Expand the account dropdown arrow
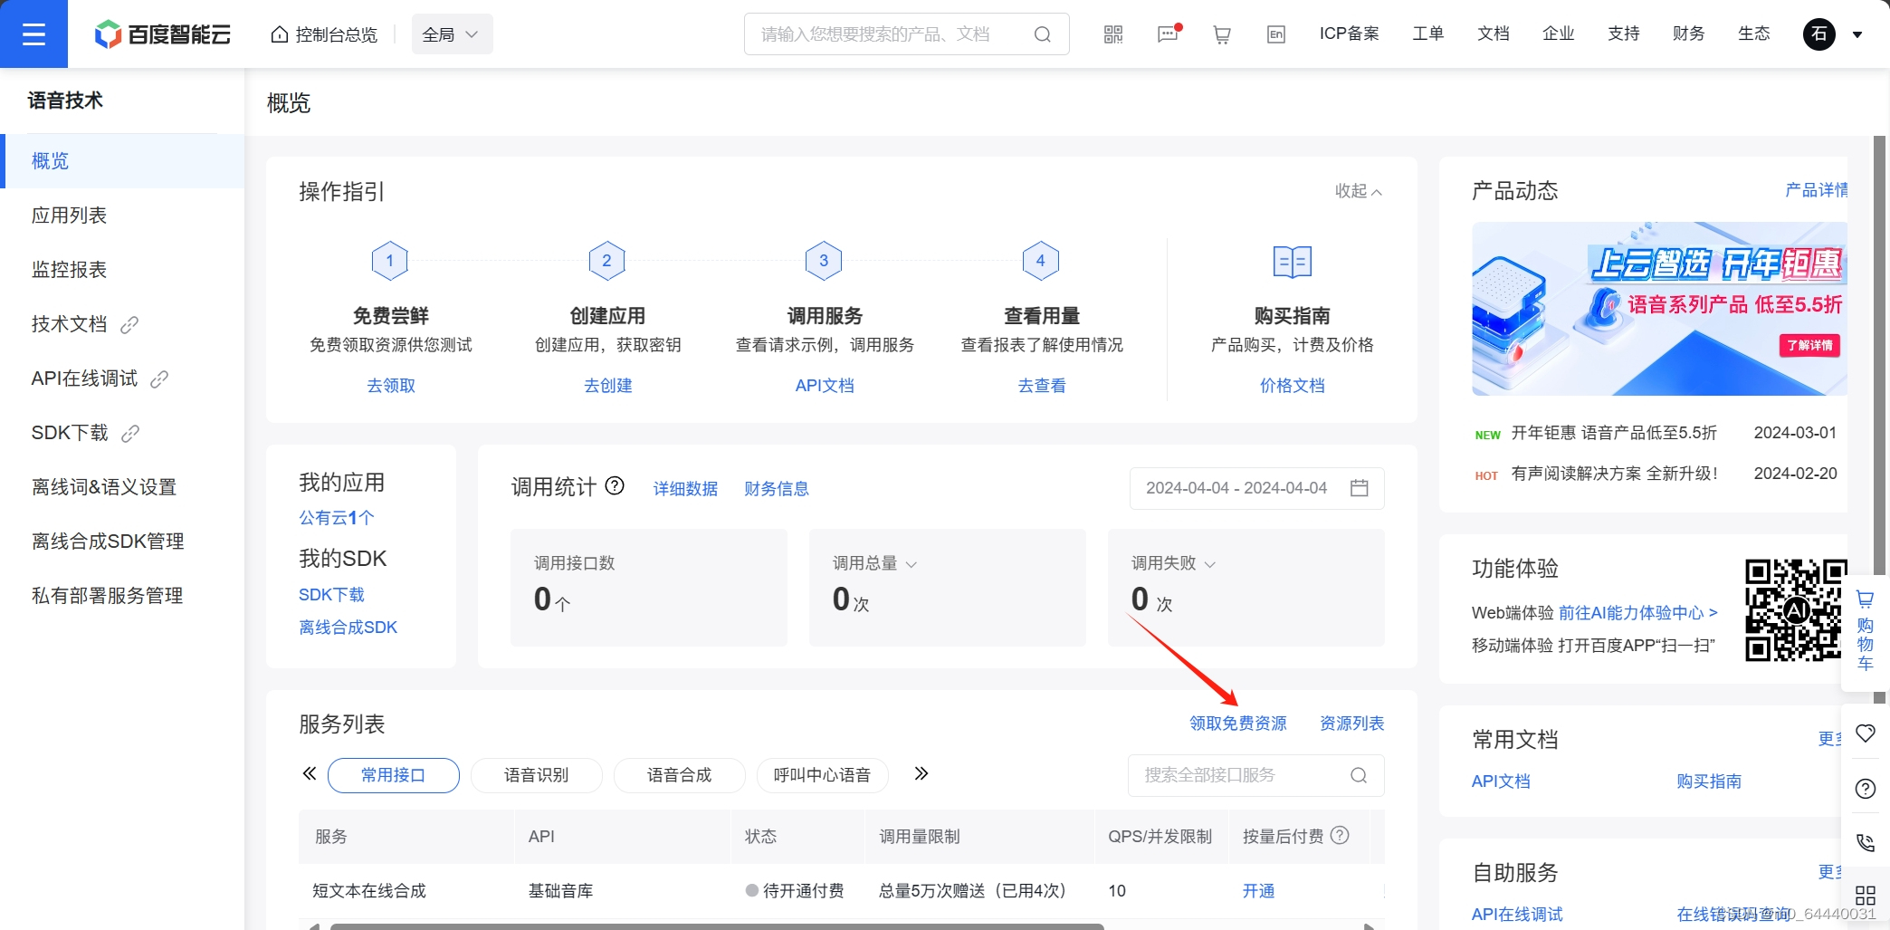This screenshot has width=1890, height=930. (1857, 35)
